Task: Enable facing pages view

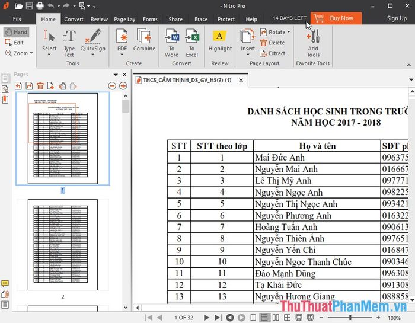Action: (276, 318)
